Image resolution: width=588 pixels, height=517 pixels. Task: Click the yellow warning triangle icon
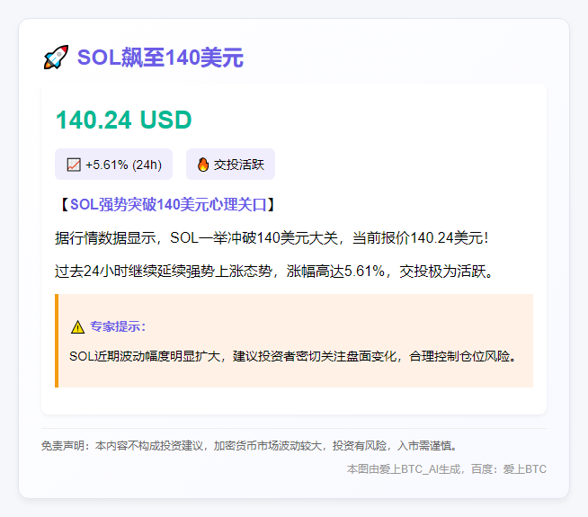(77, 327)
